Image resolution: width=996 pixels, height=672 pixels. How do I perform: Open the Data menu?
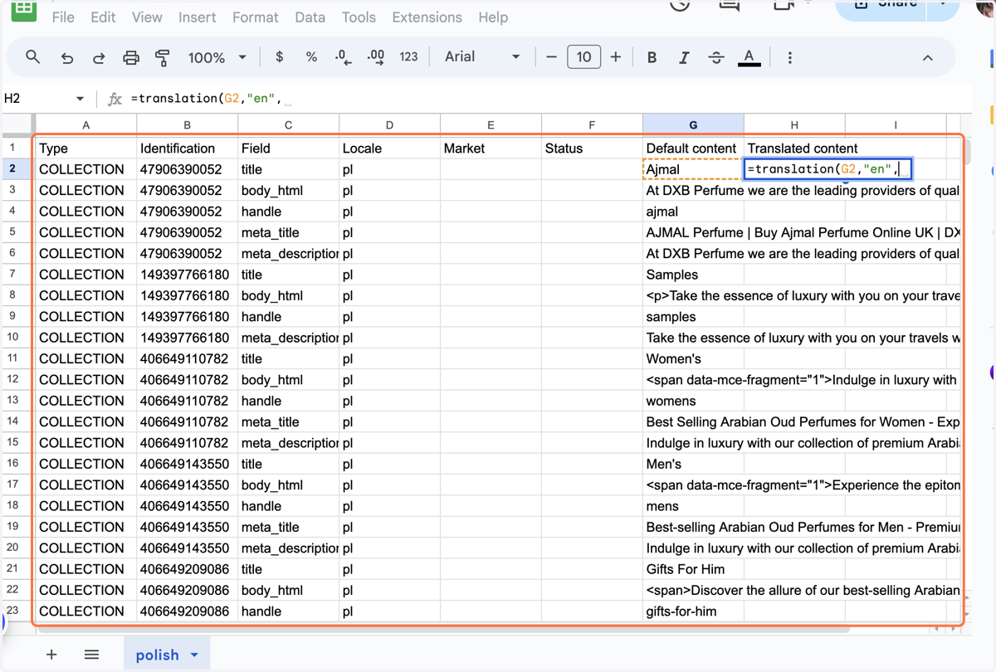[310, 17]
